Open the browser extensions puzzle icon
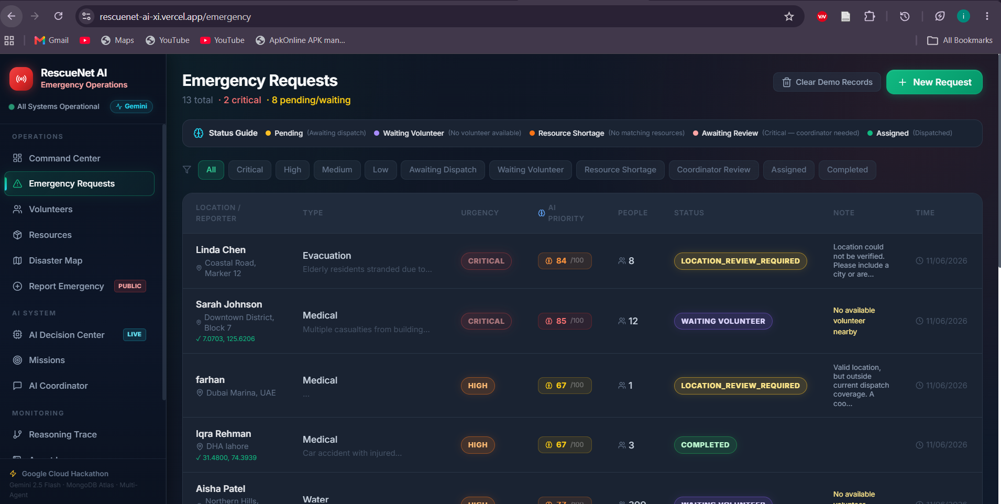The width and height of the screenshot is (1001, 504). (870, 16)
